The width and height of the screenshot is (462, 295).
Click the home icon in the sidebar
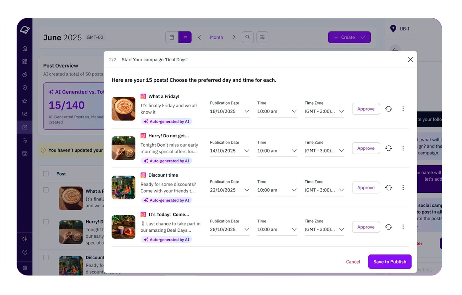click(25, 48)
